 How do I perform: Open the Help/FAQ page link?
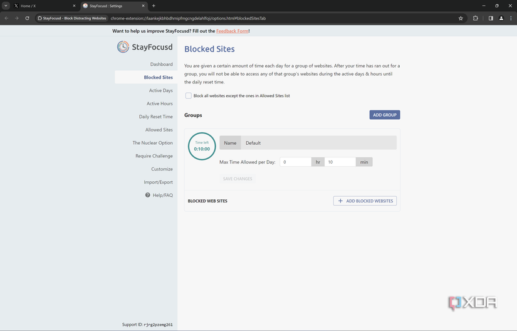[162, 195]
